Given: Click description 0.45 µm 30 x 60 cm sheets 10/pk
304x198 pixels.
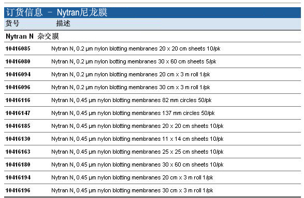Looking at the screenshot, I should 137,164.
